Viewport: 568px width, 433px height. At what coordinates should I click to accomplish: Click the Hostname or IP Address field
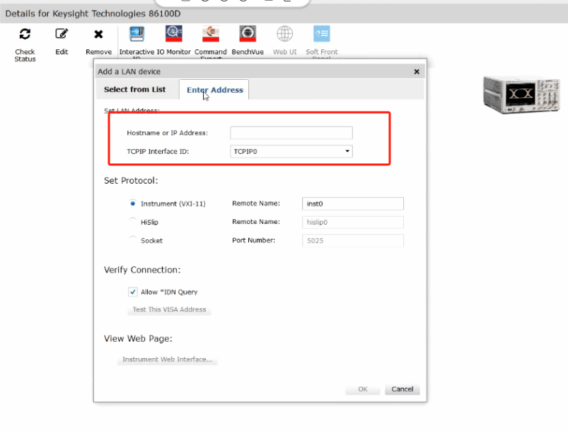tap(291, 133)
